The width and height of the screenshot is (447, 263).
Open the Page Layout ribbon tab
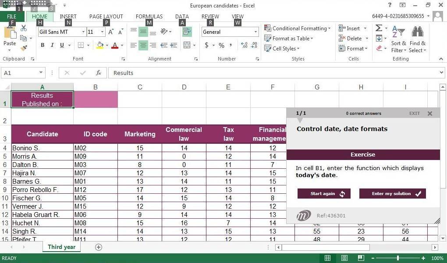tap(106, 17)
